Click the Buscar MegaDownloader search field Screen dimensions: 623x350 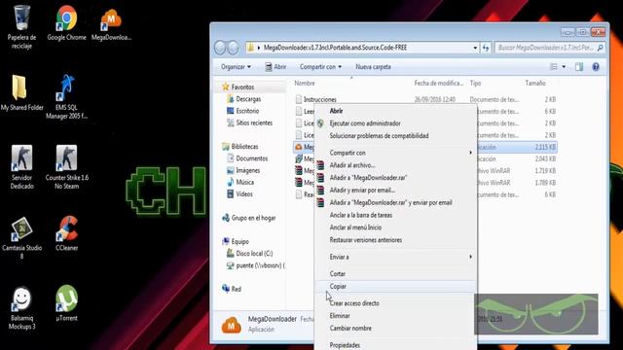(550, 48)
